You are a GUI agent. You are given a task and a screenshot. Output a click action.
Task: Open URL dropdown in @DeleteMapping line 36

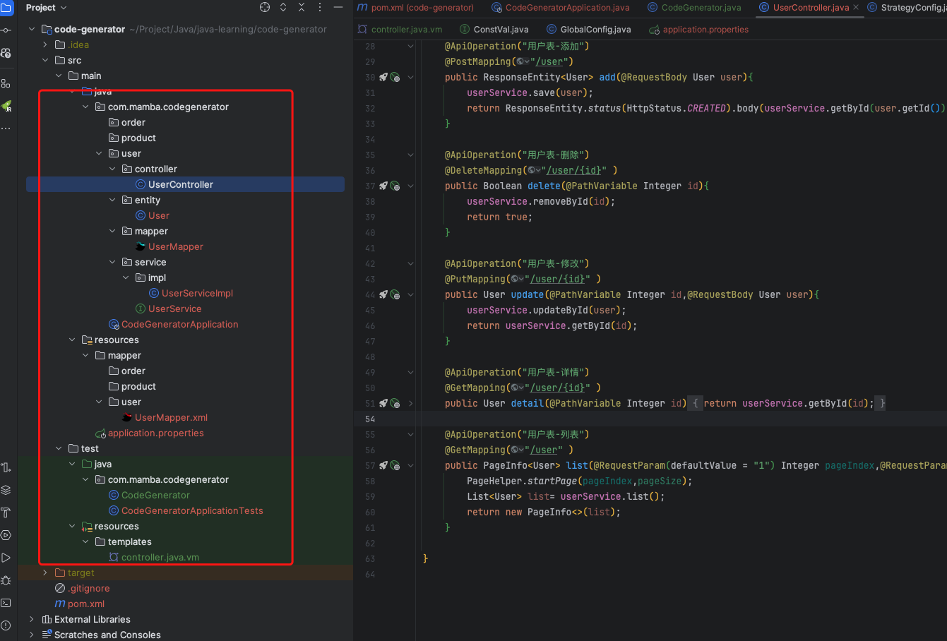533,170
